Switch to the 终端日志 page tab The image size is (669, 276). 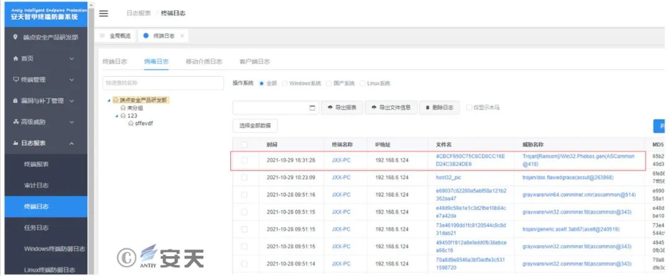[163, 36]
